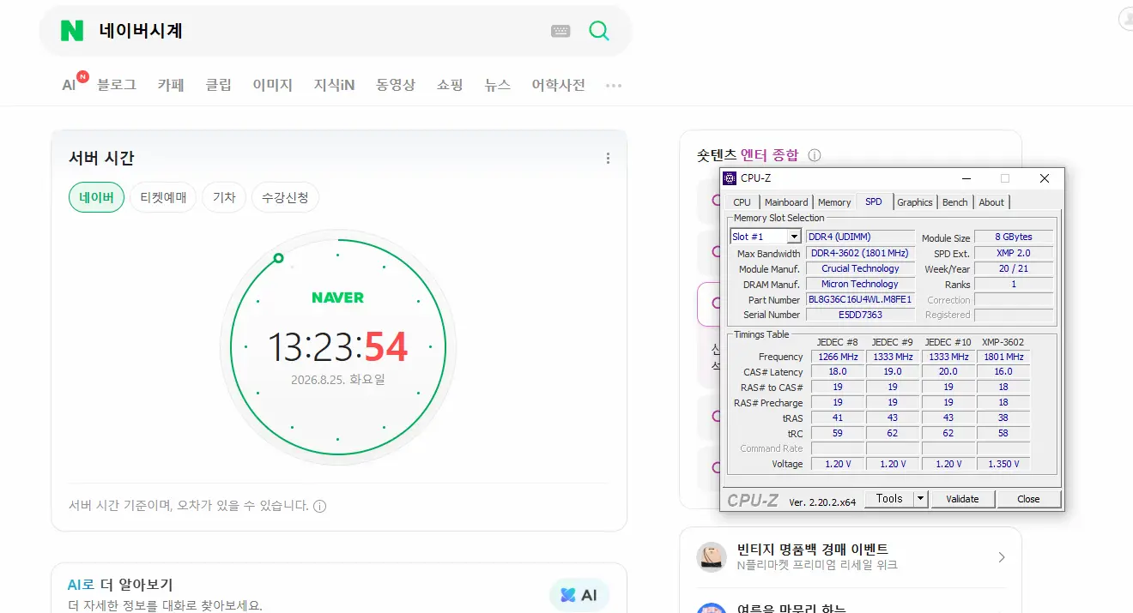Screen dimensions: 1133x613
Task: Open the three-dot more menu after 어학사전
Action: tap(613, 86)
